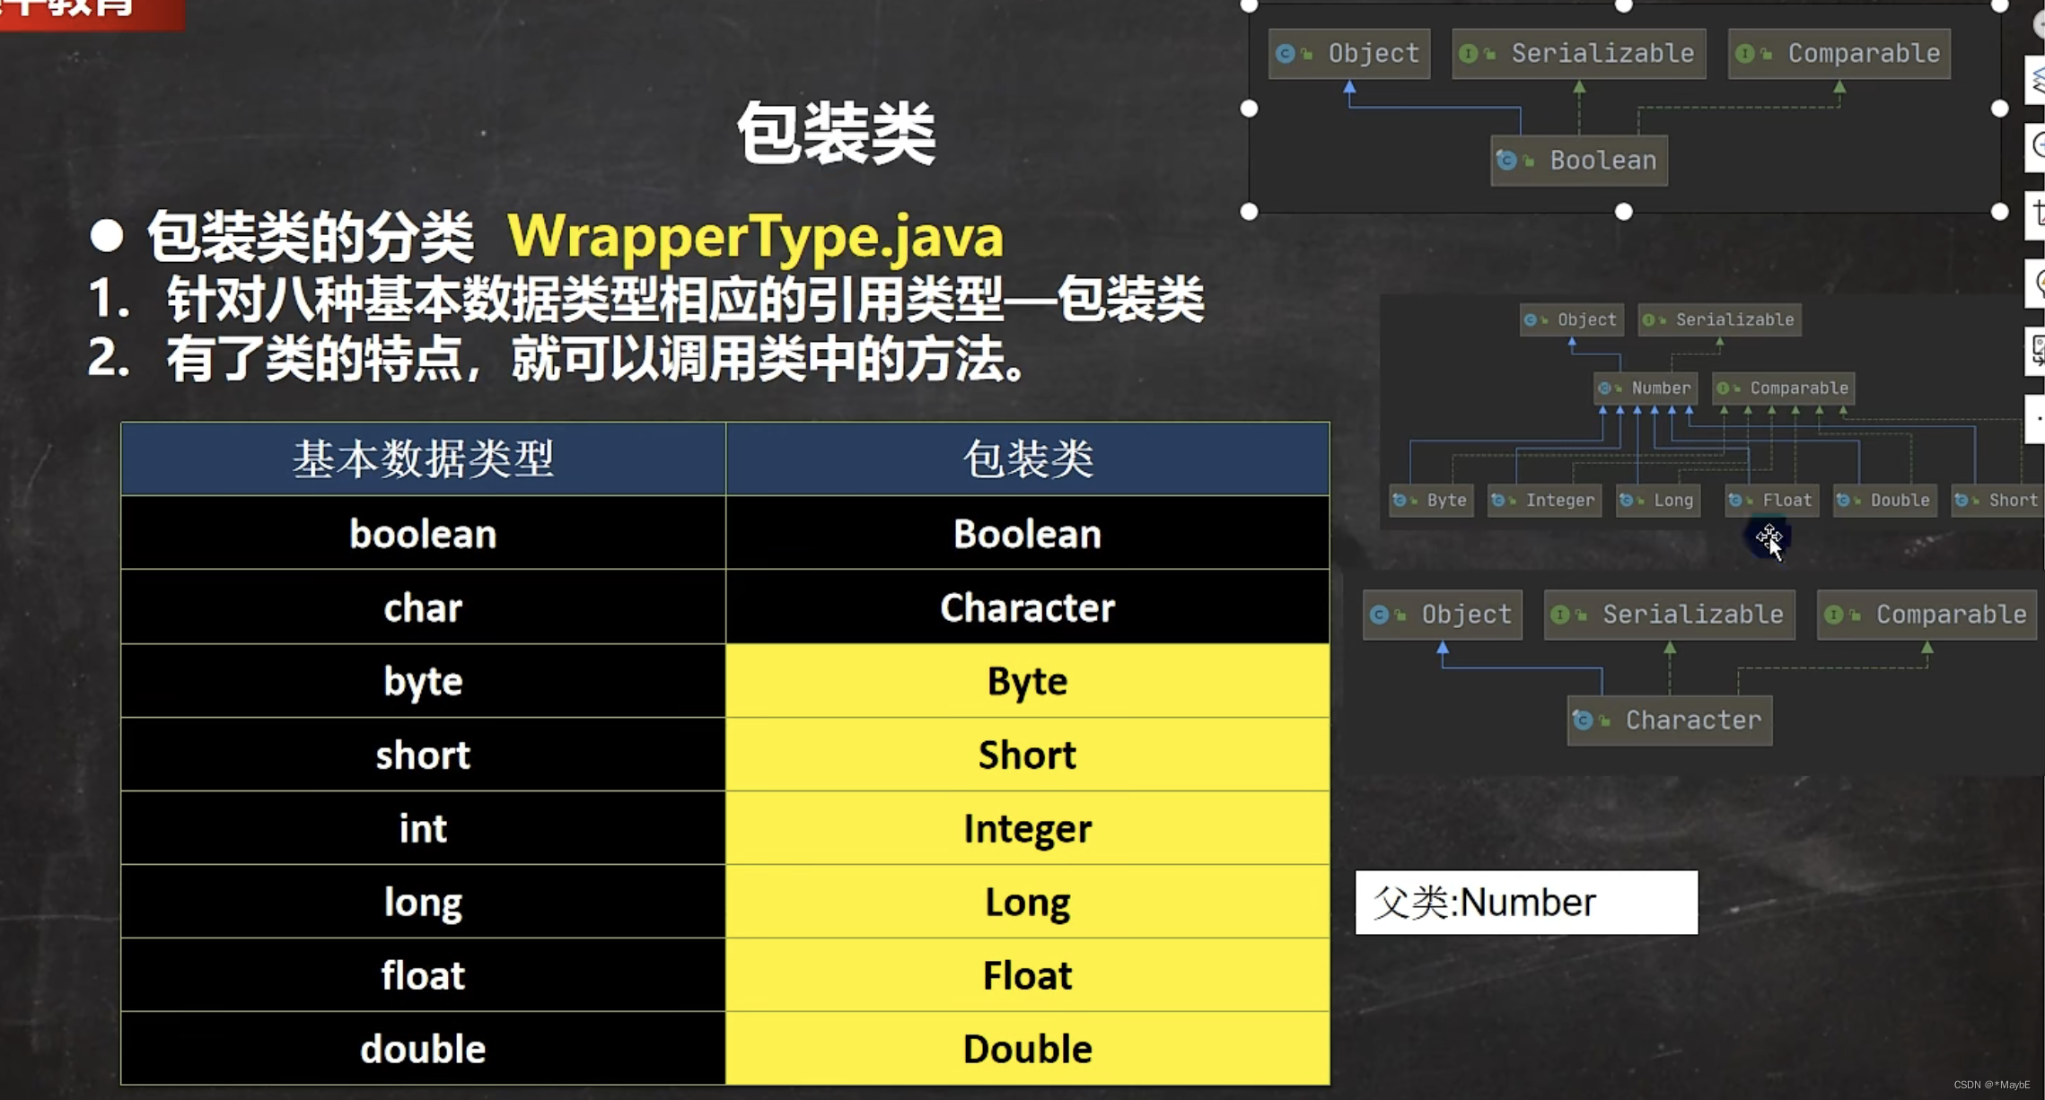Click the left-middle resize handle of selected image
The width and height of the screenshot is (2045, 1100).
click(x=1249, y=109)
